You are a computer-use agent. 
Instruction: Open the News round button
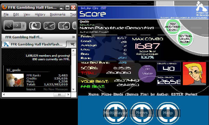(x=142, y=113)
